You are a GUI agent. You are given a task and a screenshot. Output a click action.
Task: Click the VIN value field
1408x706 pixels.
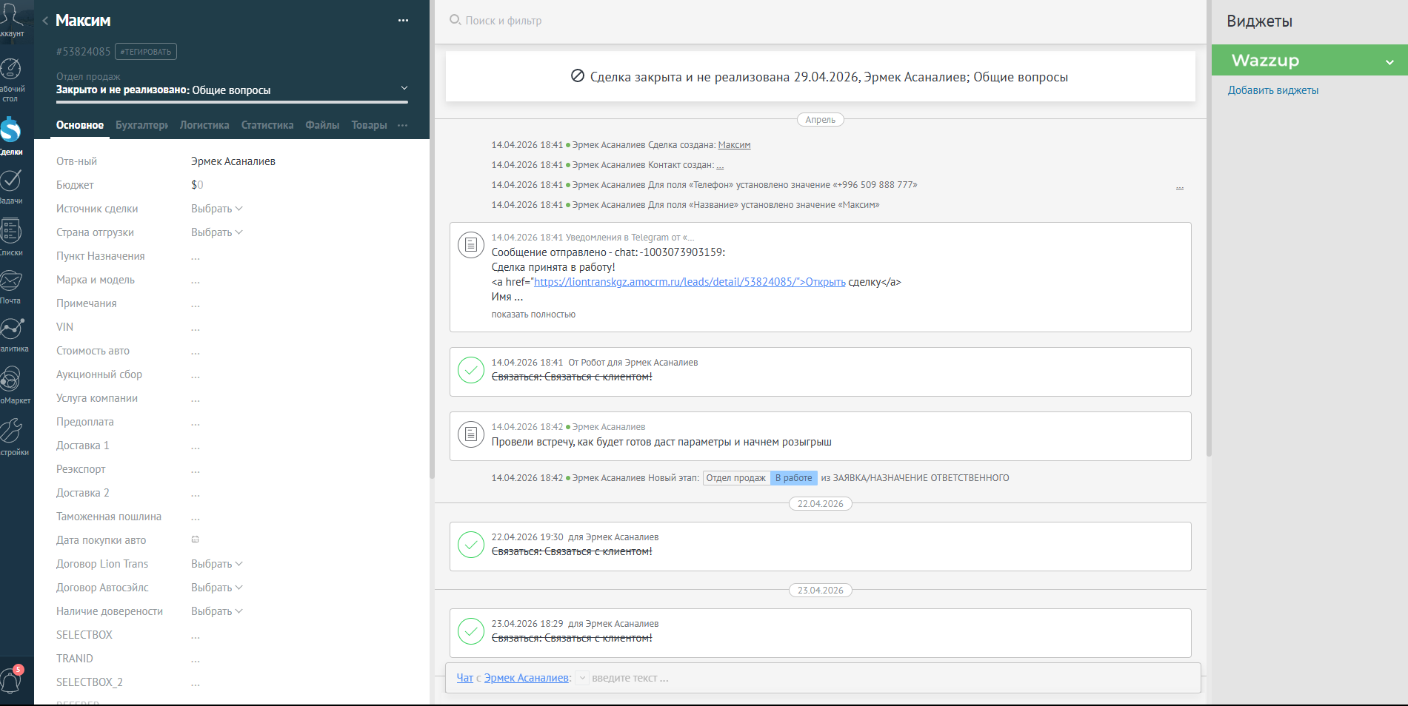196,328
